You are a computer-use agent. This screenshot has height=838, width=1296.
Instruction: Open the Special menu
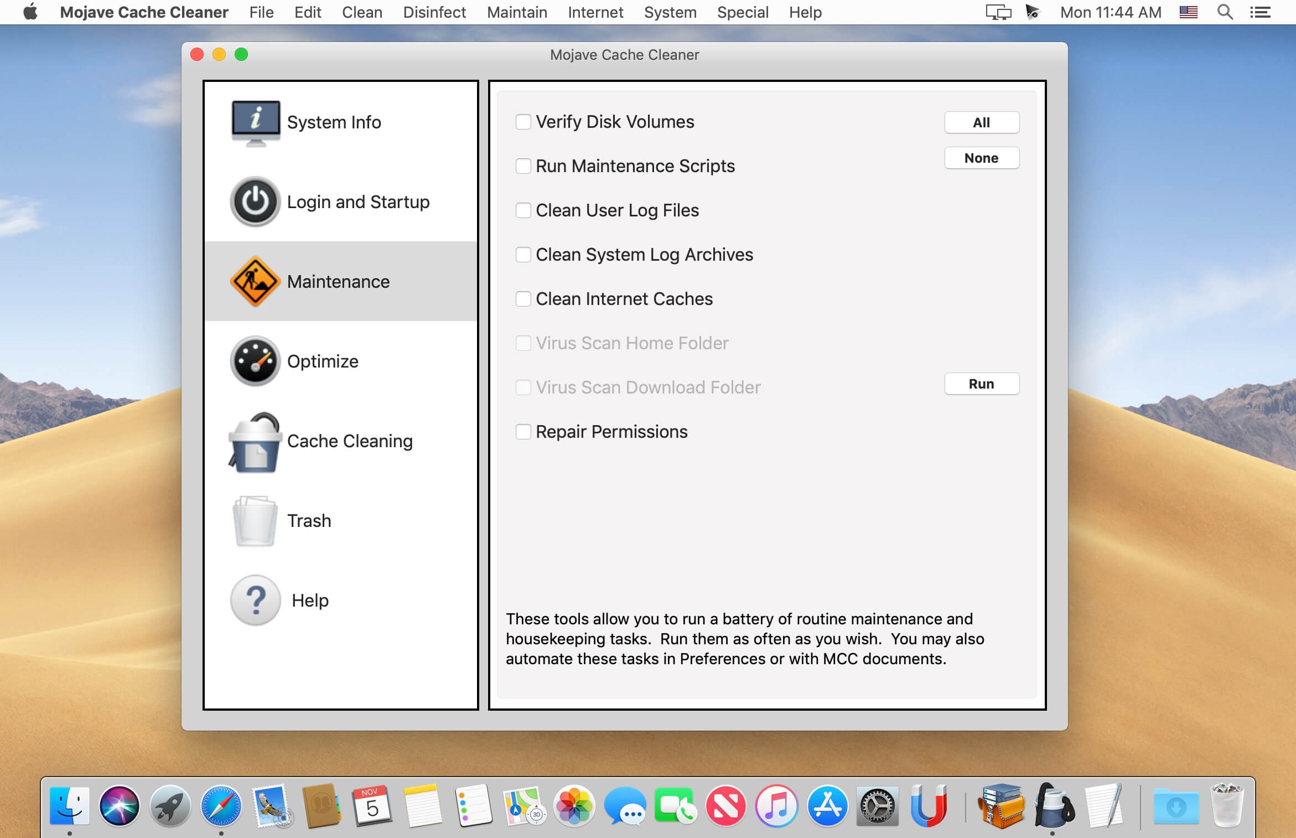pos(743,12)
